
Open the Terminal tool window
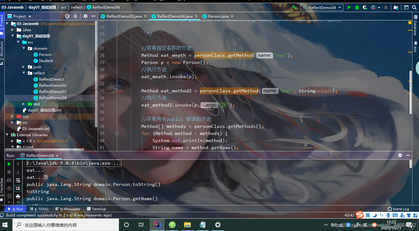97,209
